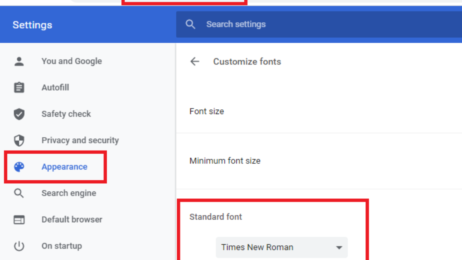Open the Privacy and security text entry
462x260 pixels.
pyautogui.click(x=80, y=141)
